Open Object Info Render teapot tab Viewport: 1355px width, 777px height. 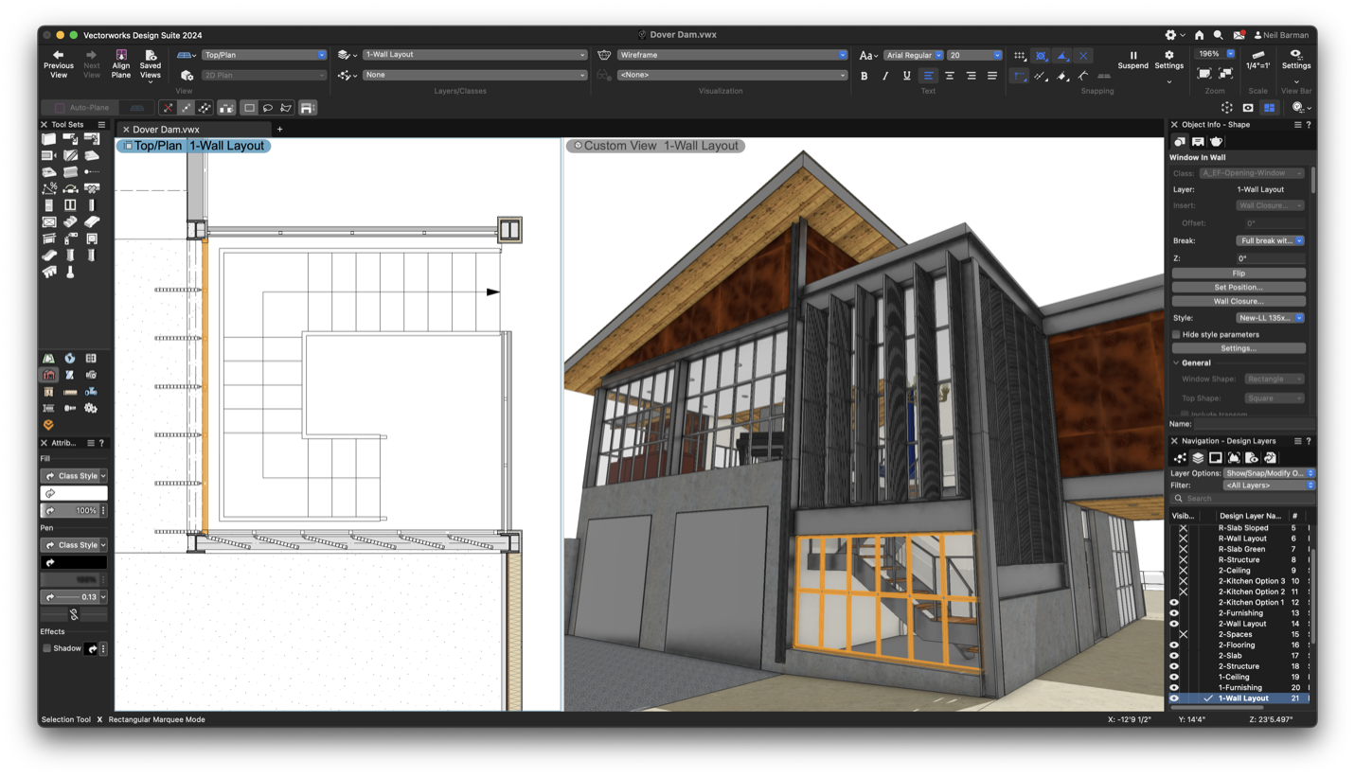(1217, 141)
